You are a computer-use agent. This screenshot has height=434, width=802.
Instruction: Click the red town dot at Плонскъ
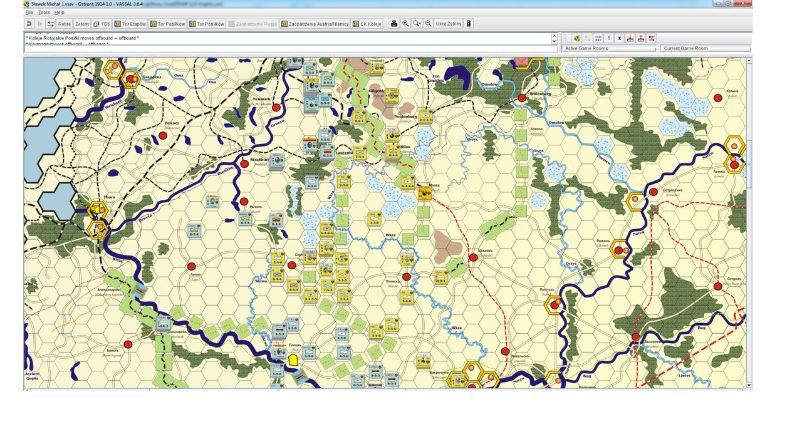pos(406,276)
